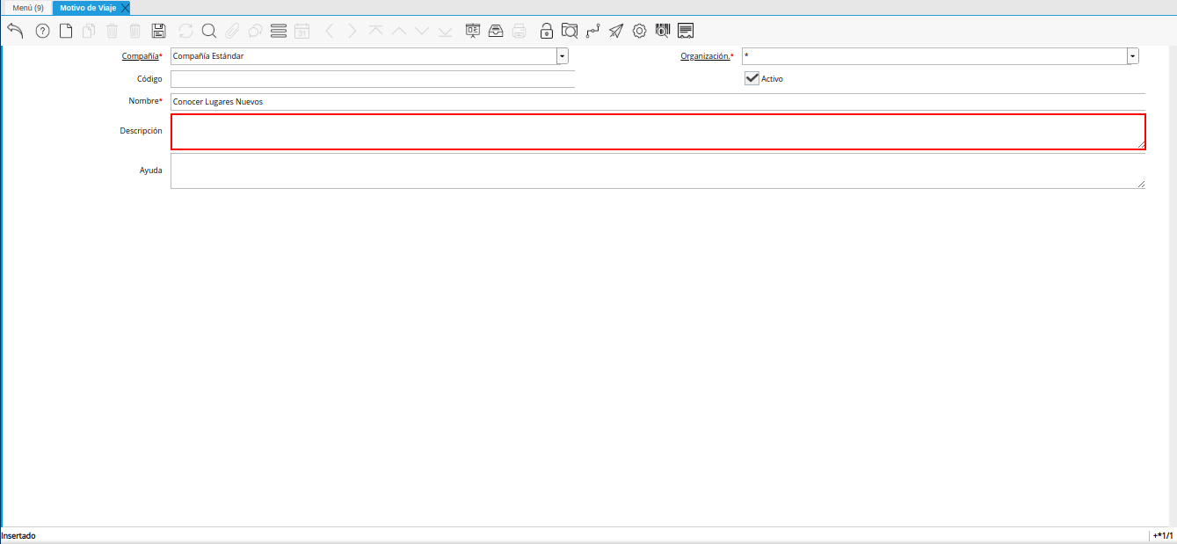1177x544 pixels.
Task: Expand the Compañía dropdown arrow
Action: point(563,56)
